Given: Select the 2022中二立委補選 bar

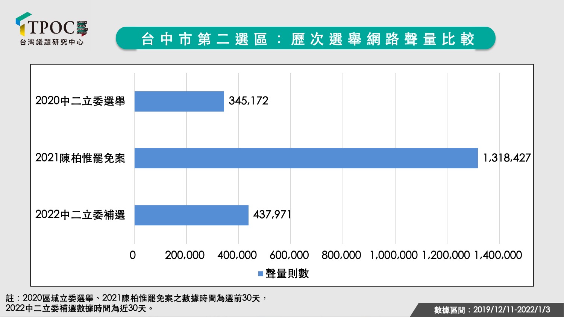Looking at the screenshot, I should (x=191, y=215).
